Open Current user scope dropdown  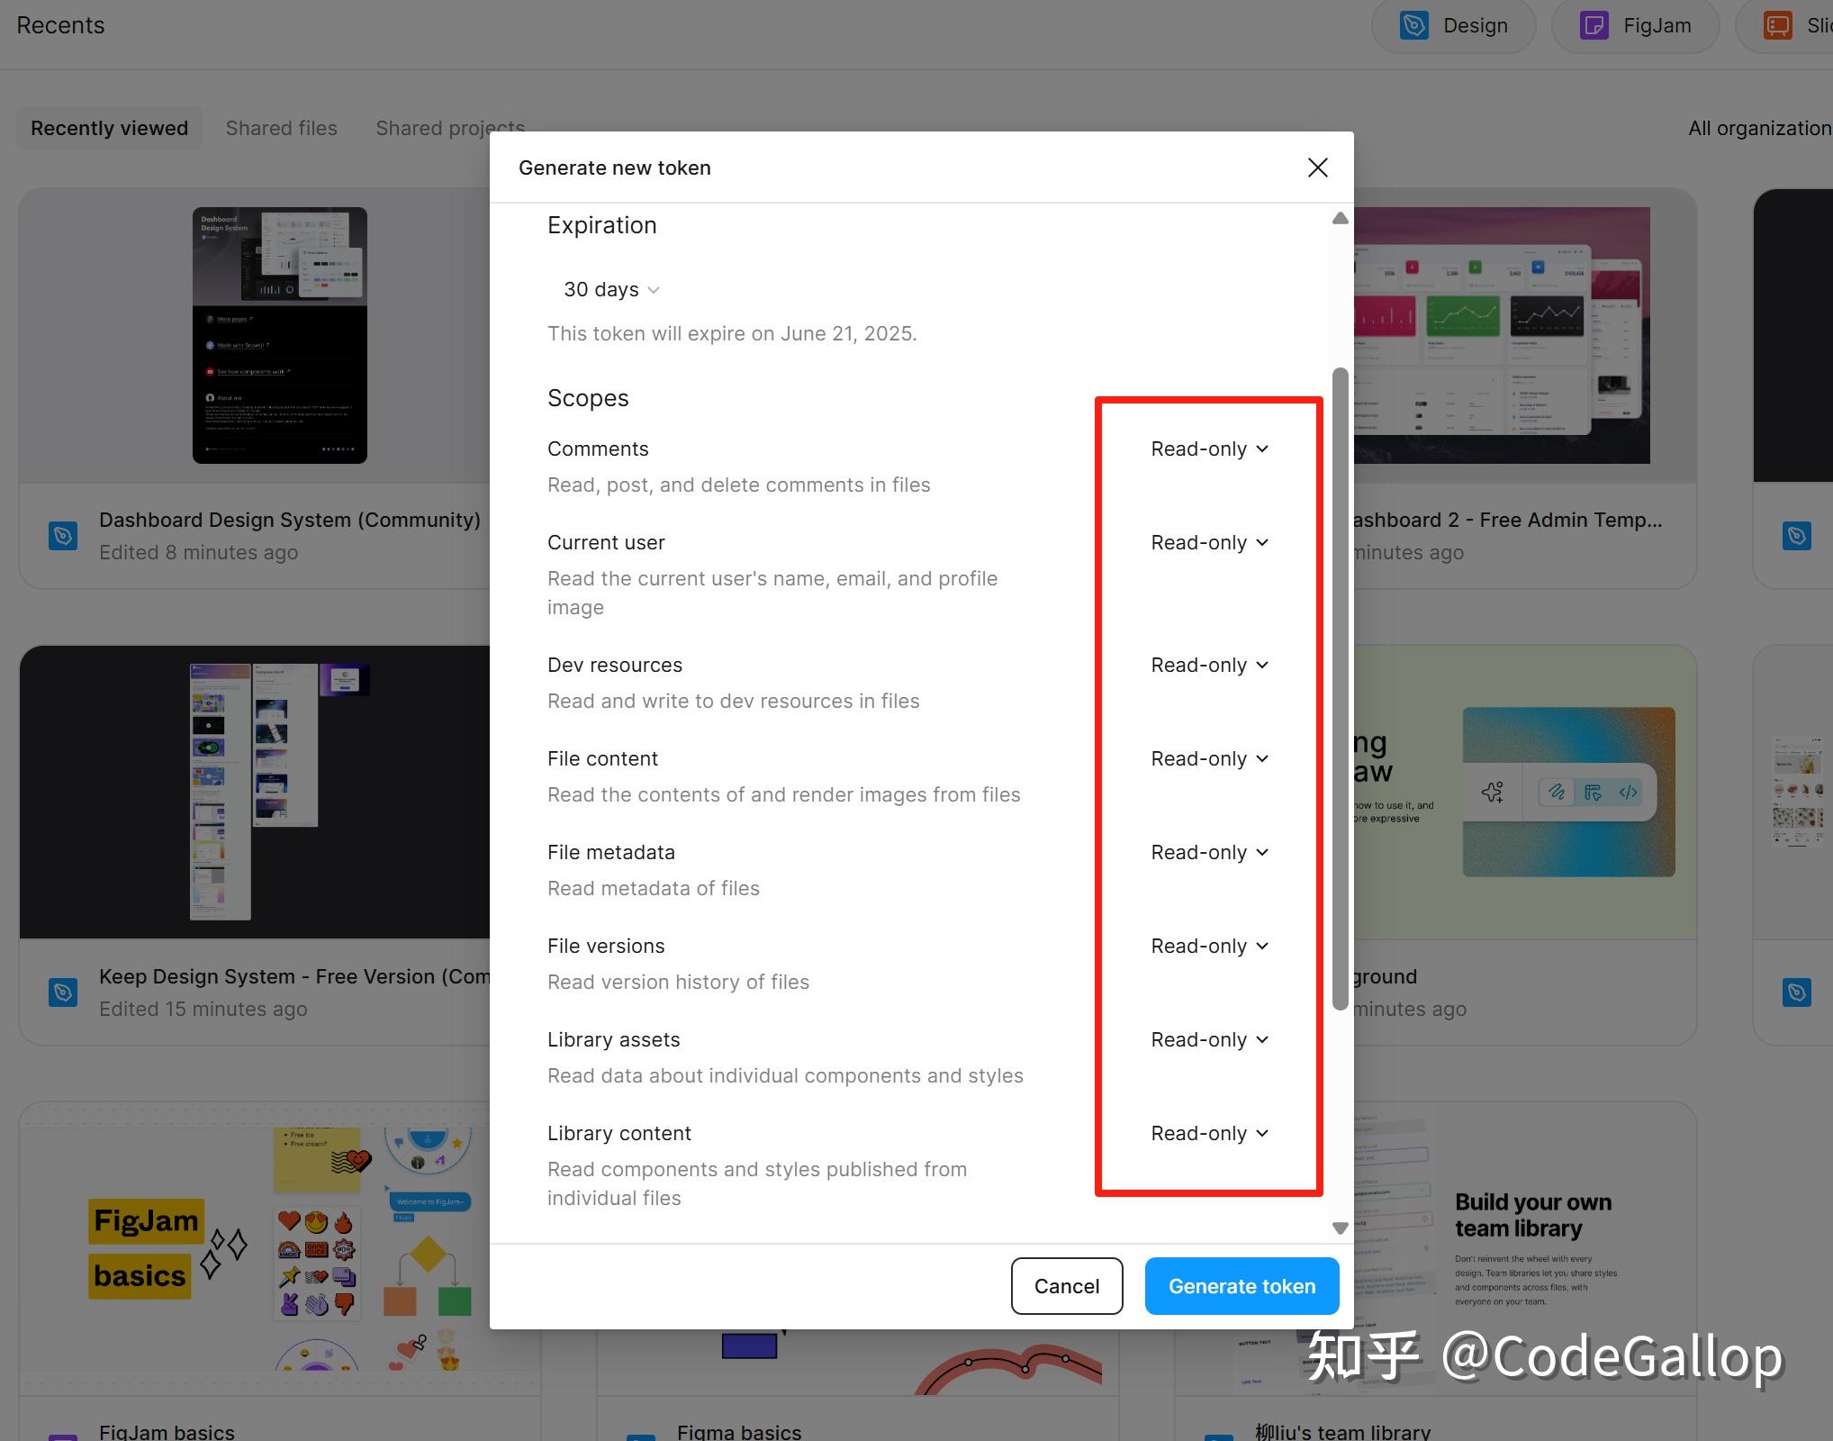[x=1209, y=542]
